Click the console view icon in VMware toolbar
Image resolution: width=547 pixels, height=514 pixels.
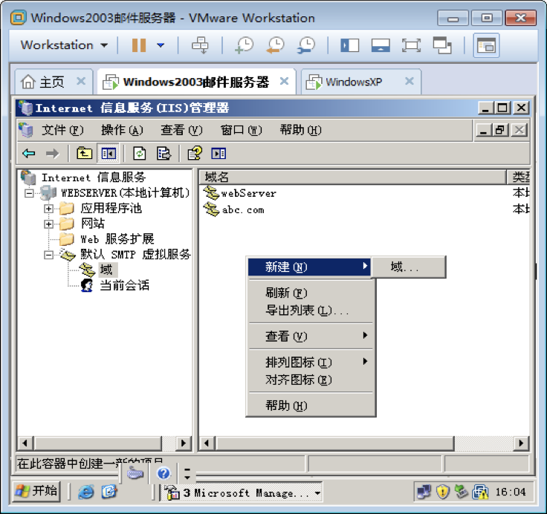[486, 45]
